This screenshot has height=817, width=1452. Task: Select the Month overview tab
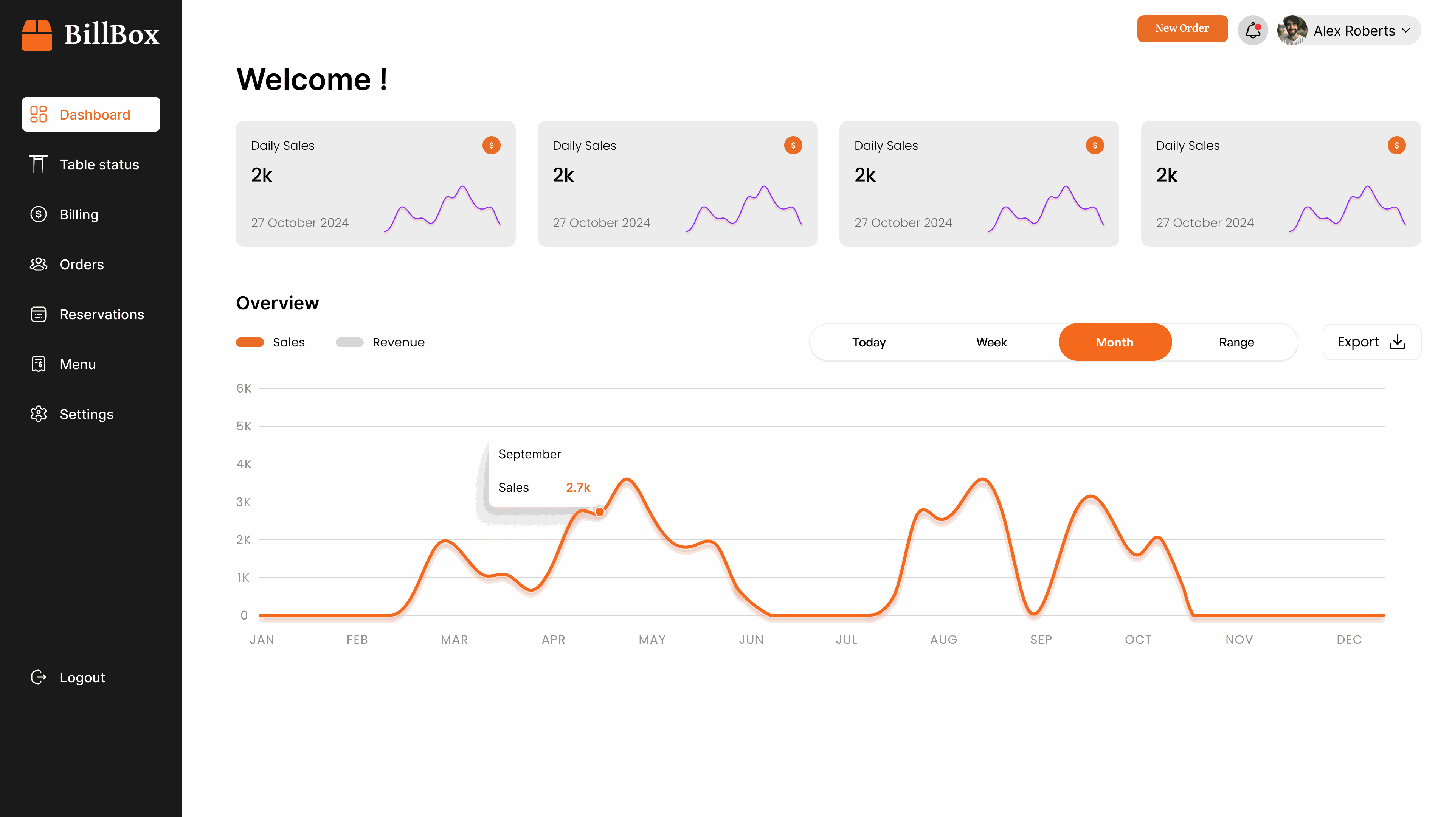[x=1115, y=342]
